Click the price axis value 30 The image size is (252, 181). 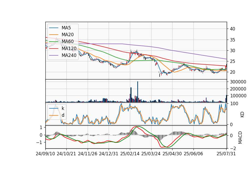point(232,51)
